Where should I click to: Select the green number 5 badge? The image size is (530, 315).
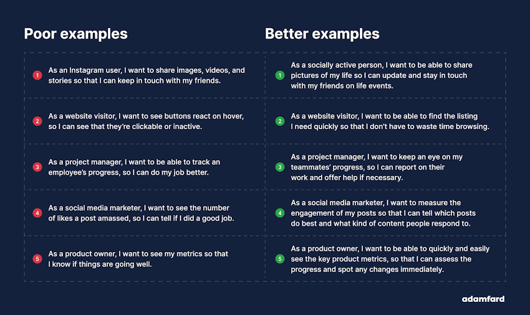[280, 258]
